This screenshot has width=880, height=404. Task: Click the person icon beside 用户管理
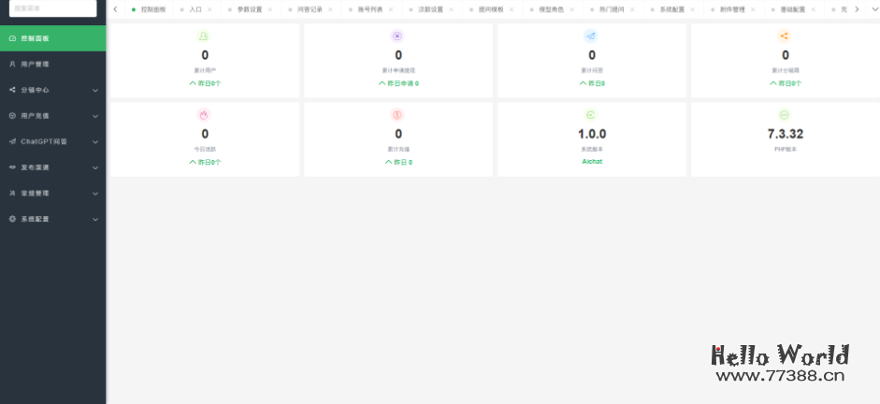point(12,65)
